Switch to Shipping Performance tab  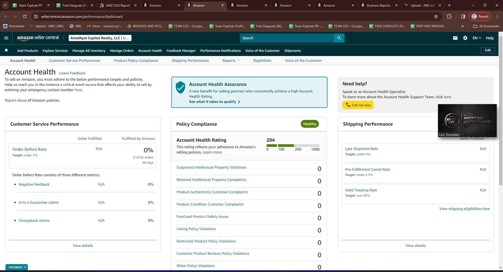[190, 60]
